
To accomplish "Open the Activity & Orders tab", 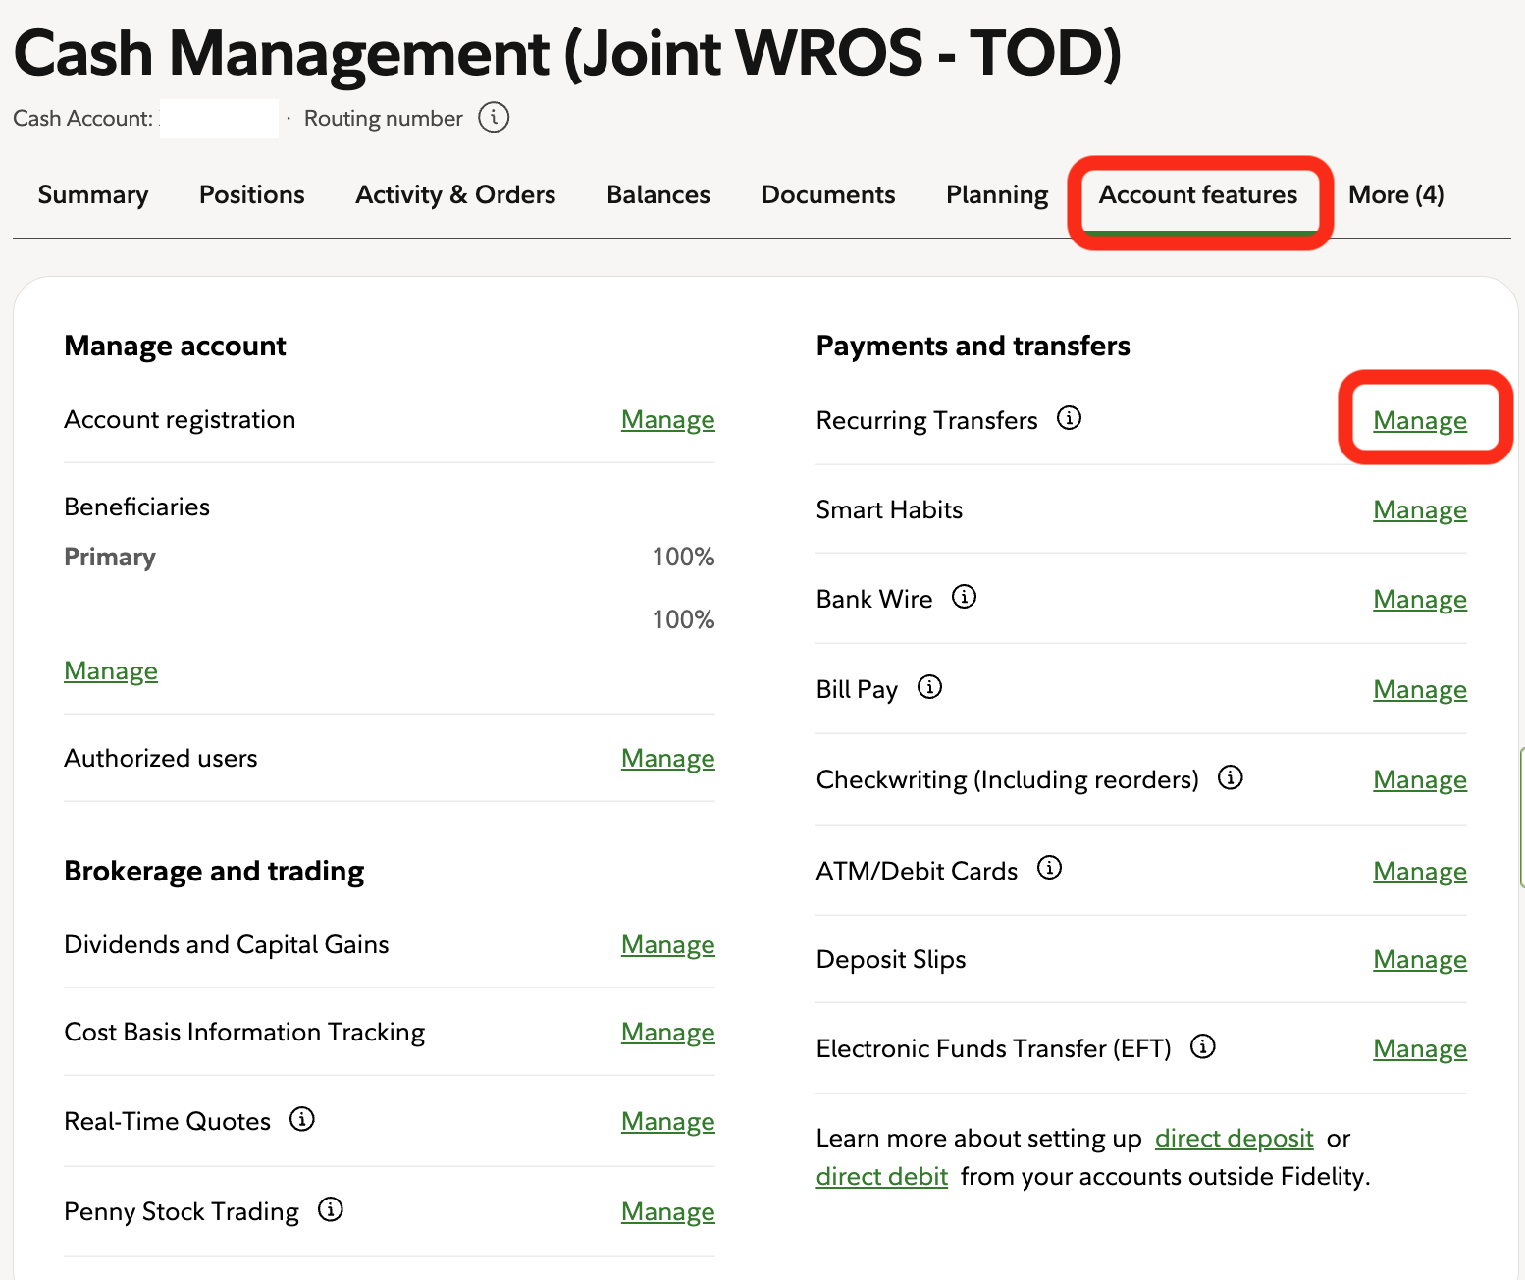I will coord(455,195).
